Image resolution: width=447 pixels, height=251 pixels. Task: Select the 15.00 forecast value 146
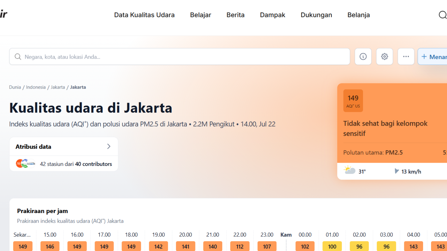(x=50, y=247)
